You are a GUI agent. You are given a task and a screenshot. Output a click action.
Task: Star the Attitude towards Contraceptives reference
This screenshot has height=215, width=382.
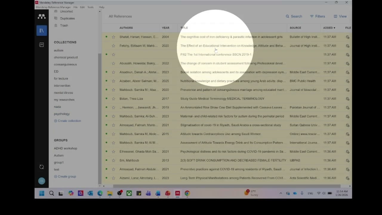(x=113, y=134)
